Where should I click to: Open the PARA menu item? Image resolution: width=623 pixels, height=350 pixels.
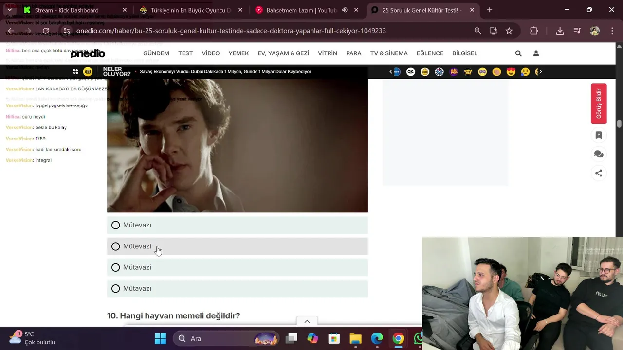tap(354, 53)
